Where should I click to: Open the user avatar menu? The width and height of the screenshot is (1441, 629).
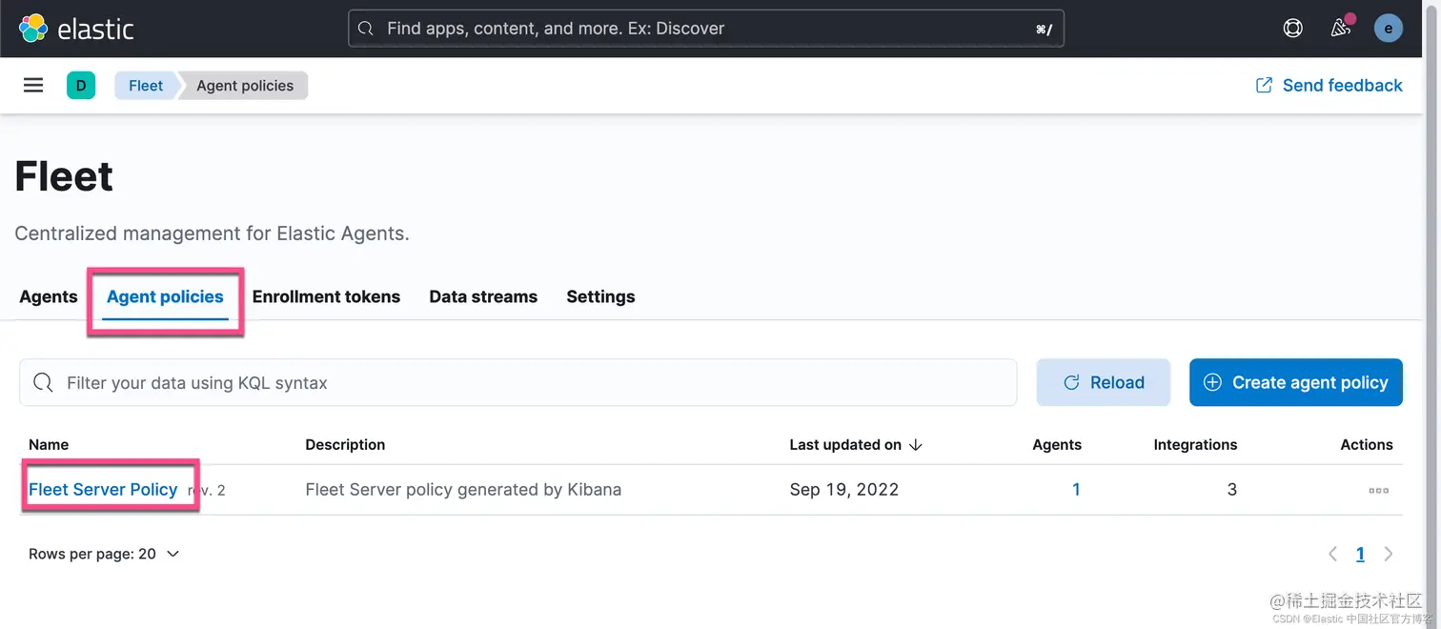coord(1388,29)
